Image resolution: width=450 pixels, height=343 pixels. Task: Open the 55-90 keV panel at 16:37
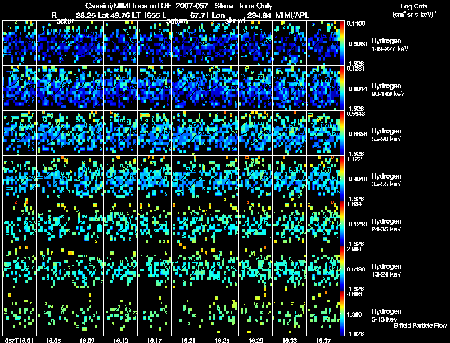pyautogui.click(x=323, y=133)
